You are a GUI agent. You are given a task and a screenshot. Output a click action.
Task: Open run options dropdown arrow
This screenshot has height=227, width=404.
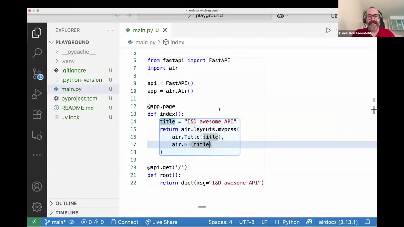(x=335, y=30)
